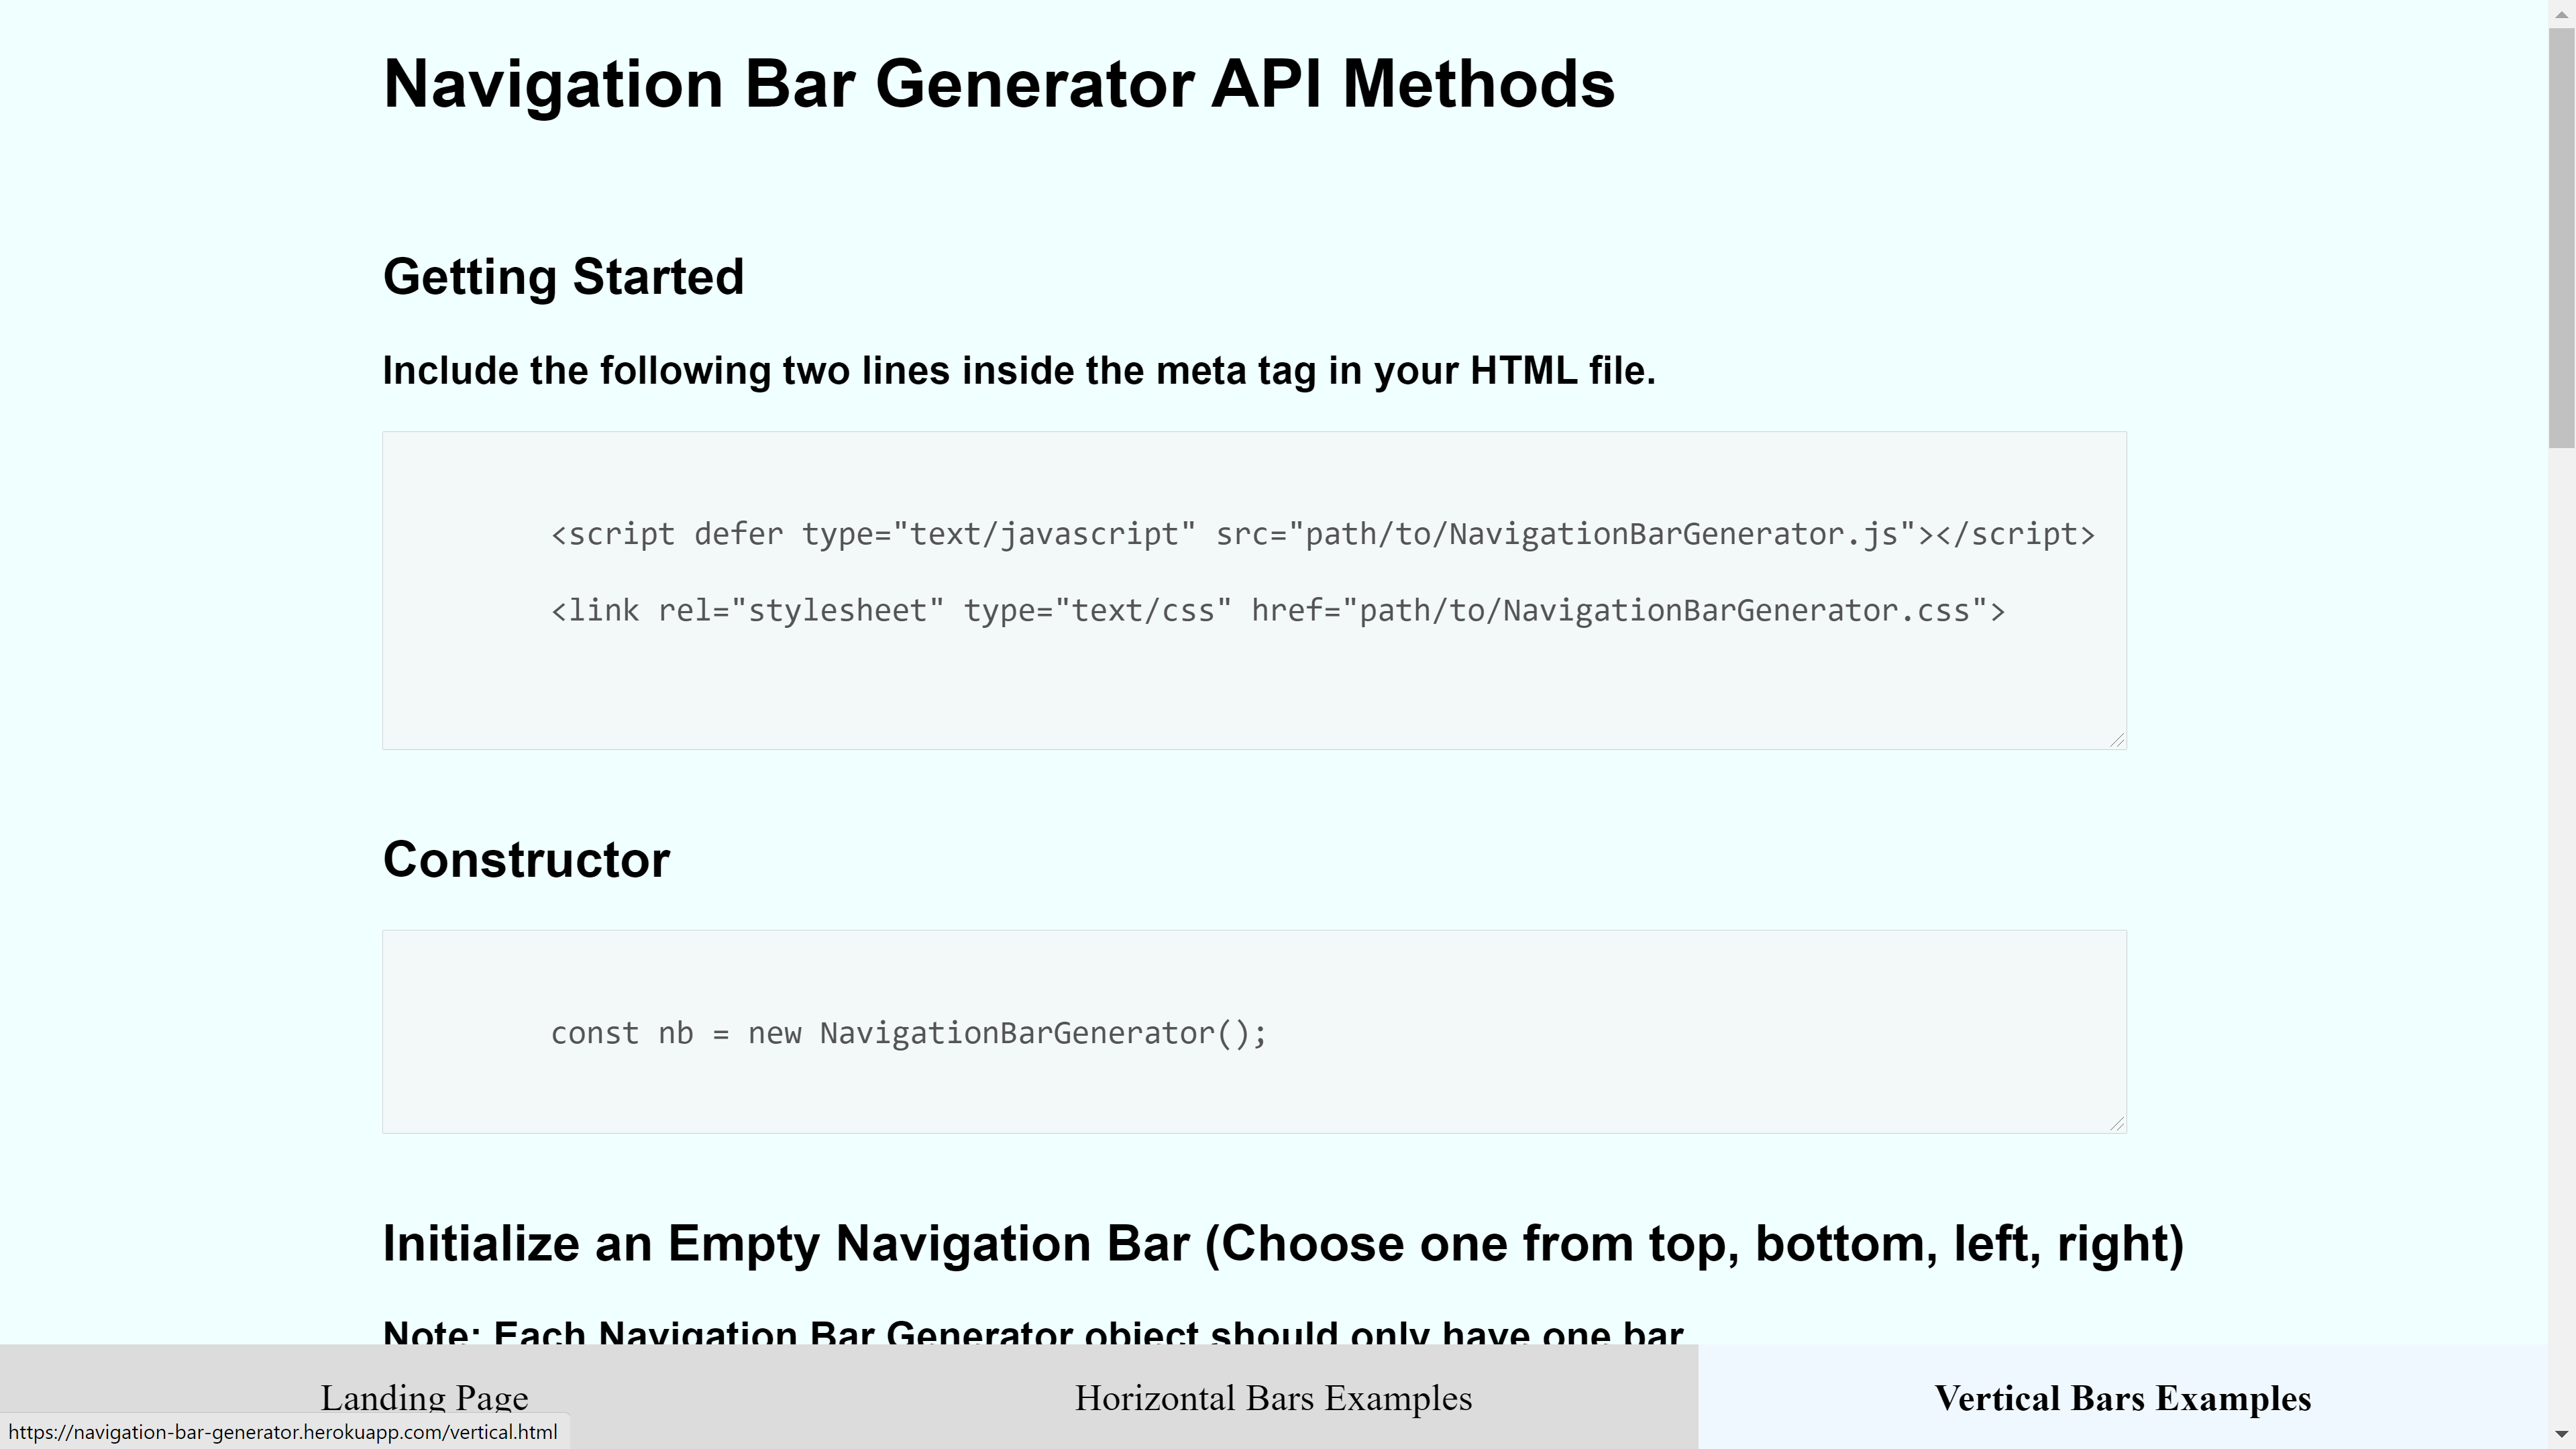Click the page scrollbar up arrow
This screenshot has width=2576, height=1449.
2562,13
